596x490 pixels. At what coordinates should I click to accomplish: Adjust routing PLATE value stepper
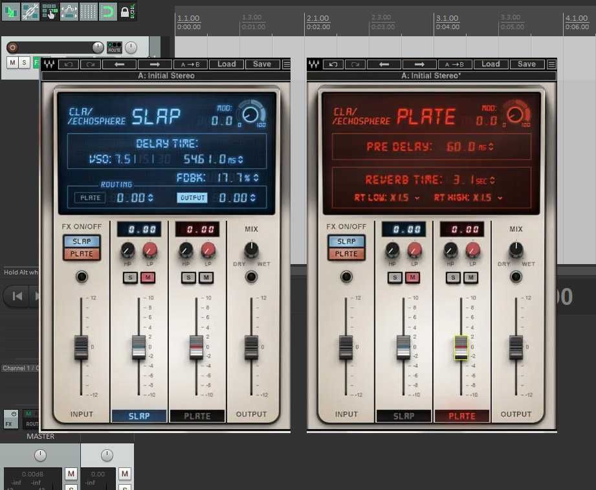151,197
